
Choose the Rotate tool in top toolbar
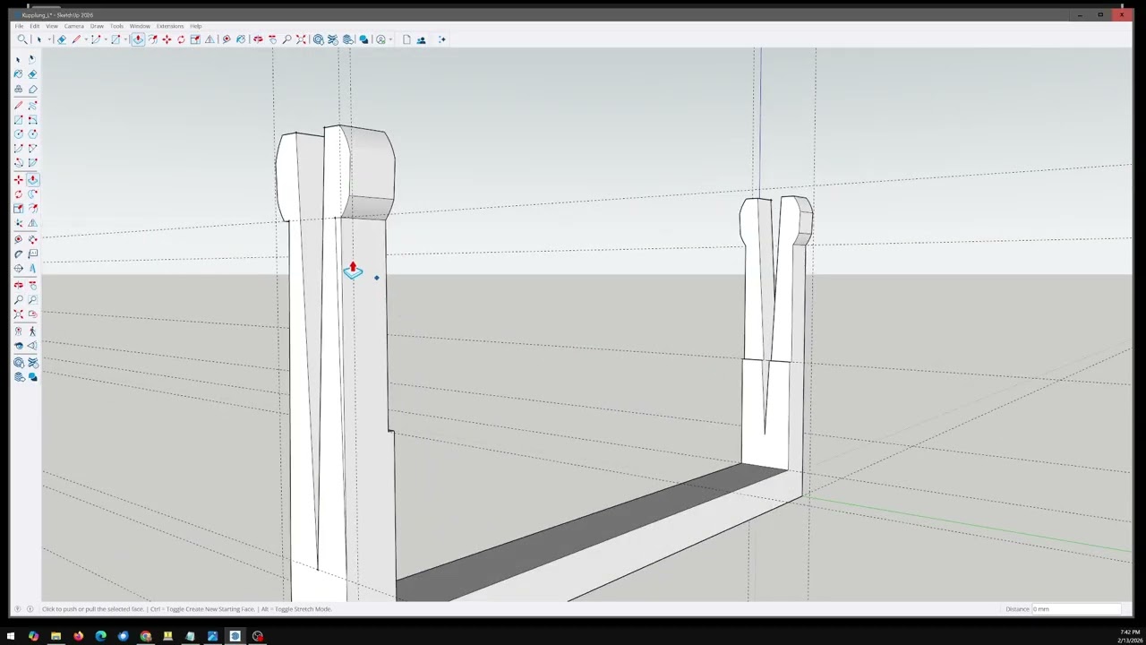coord(181,39)
